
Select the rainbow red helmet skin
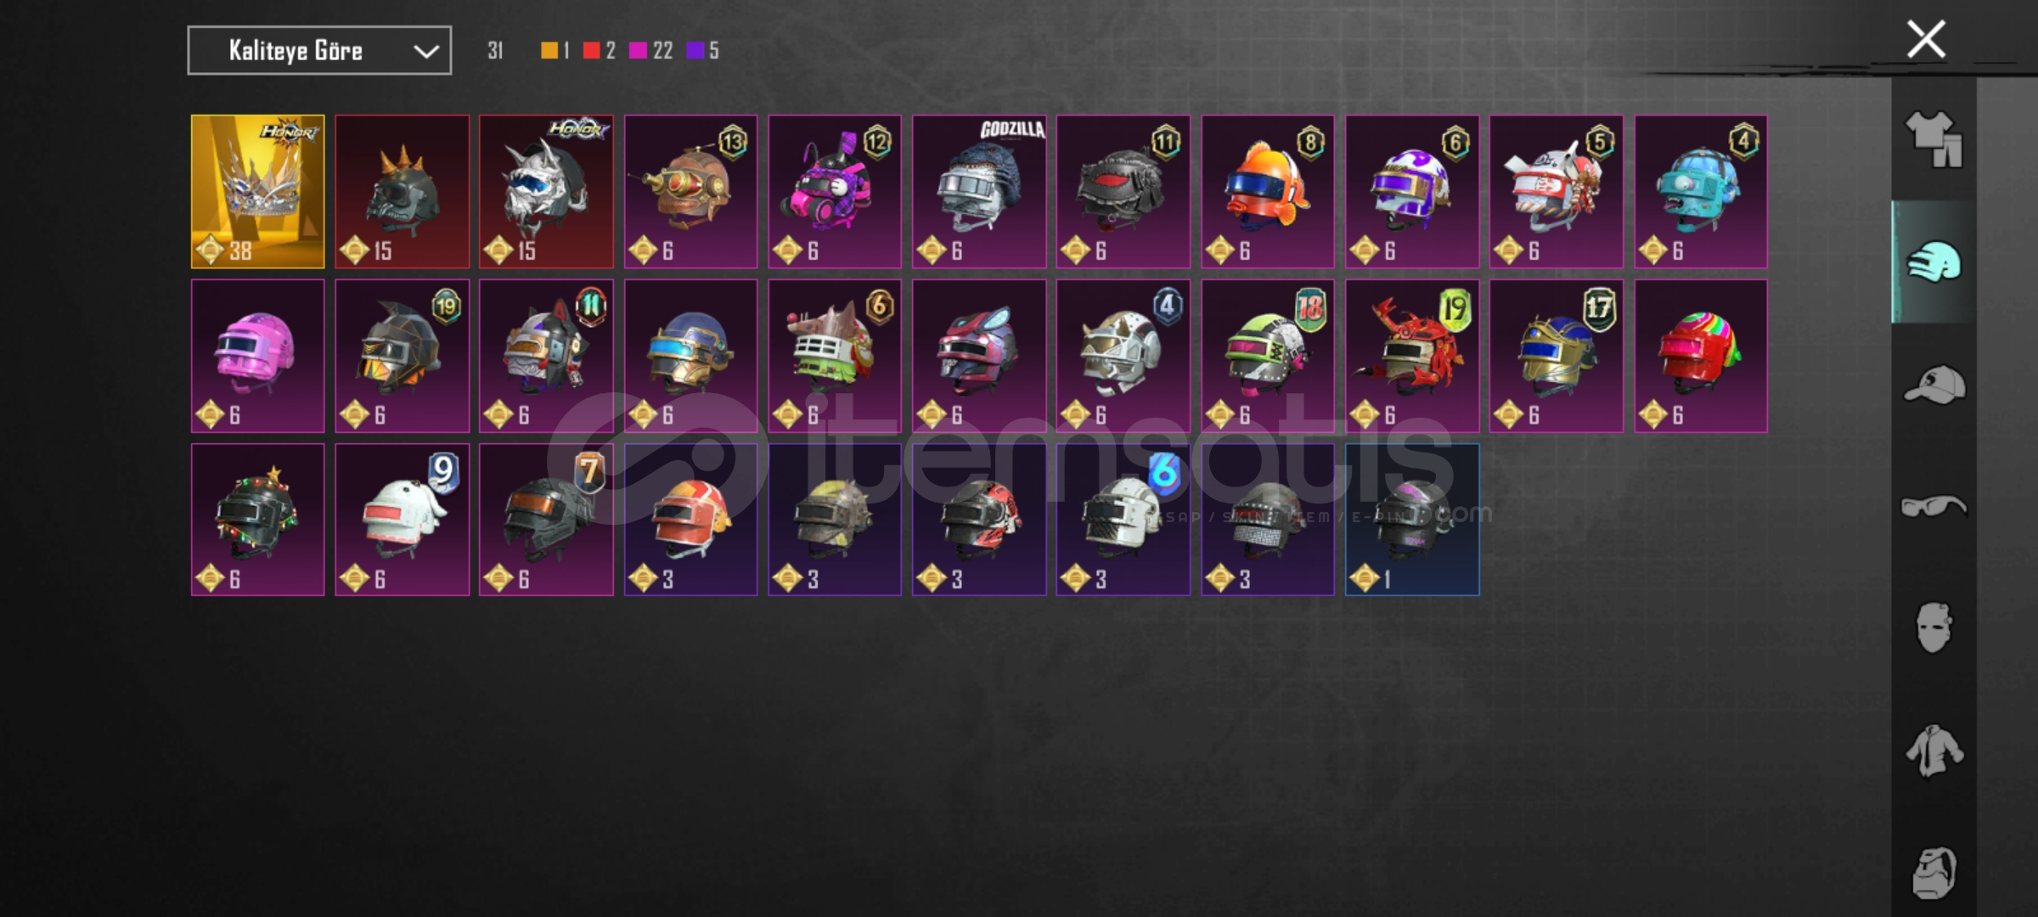1701,356
